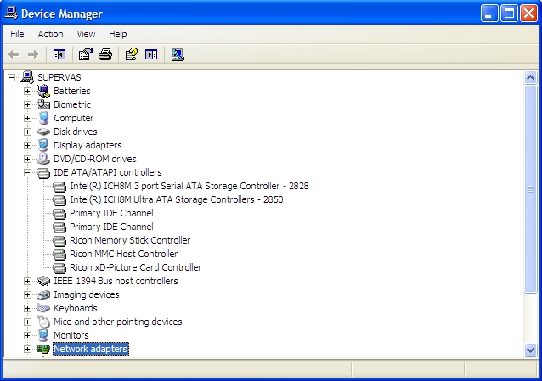Select Intel ICH8M Ultra ATA Storage Controllers
This screenshot has width=542, height=381.
pyautogui.click(x=177, y=199)
